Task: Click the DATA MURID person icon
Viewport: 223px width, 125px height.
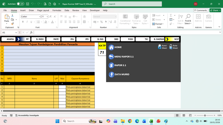Action: (x=111, y=74)
